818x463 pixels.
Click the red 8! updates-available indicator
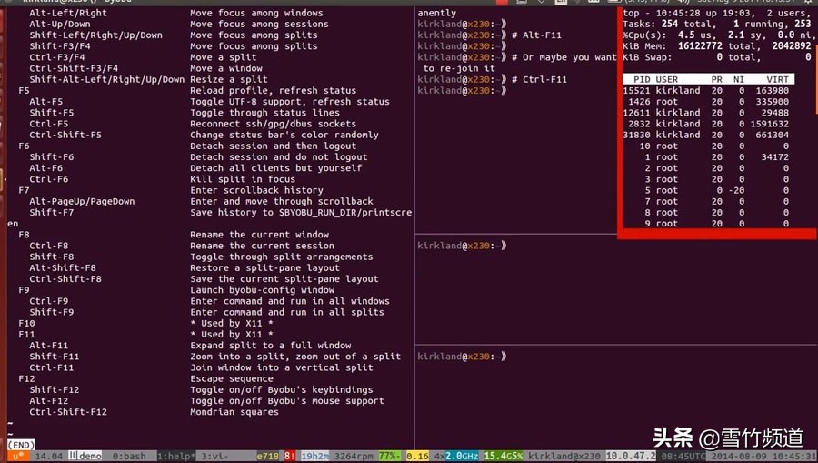tap(290, 457)
